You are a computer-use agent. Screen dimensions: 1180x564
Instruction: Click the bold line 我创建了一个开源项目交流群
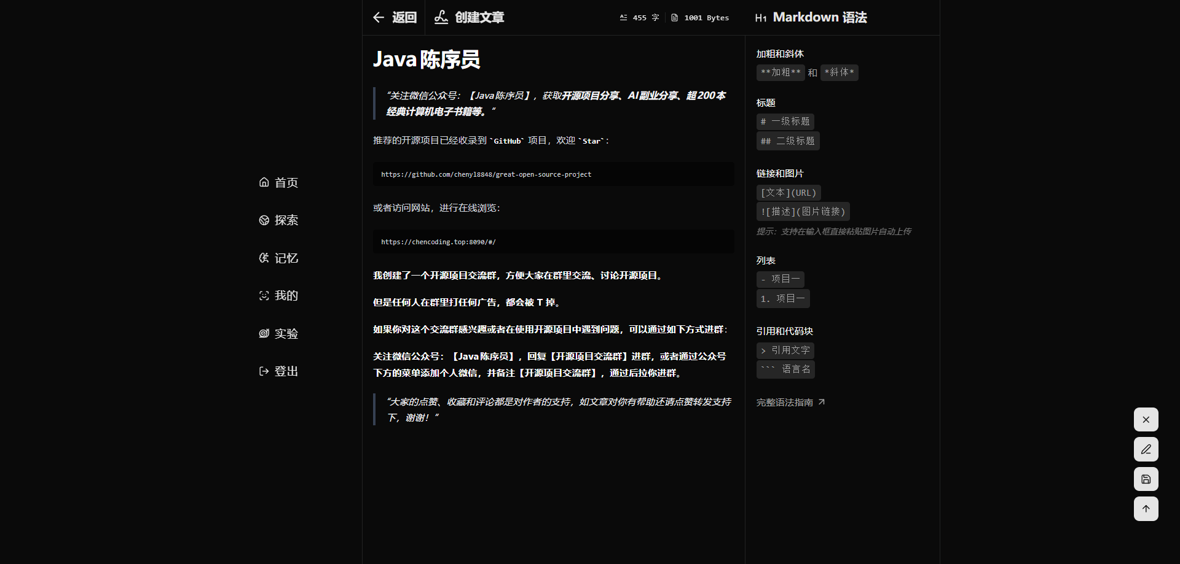[519, 276]
